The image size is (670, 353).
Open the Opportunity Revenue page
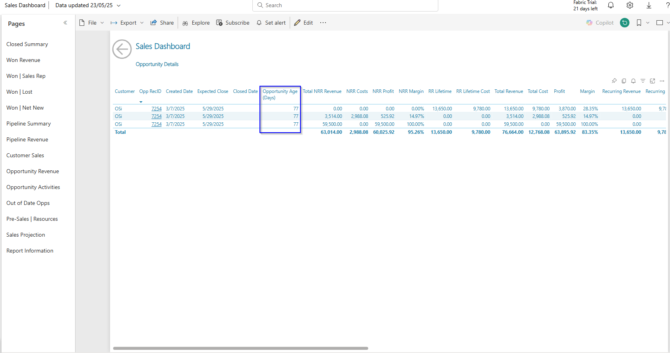click(x=33, y=171)
